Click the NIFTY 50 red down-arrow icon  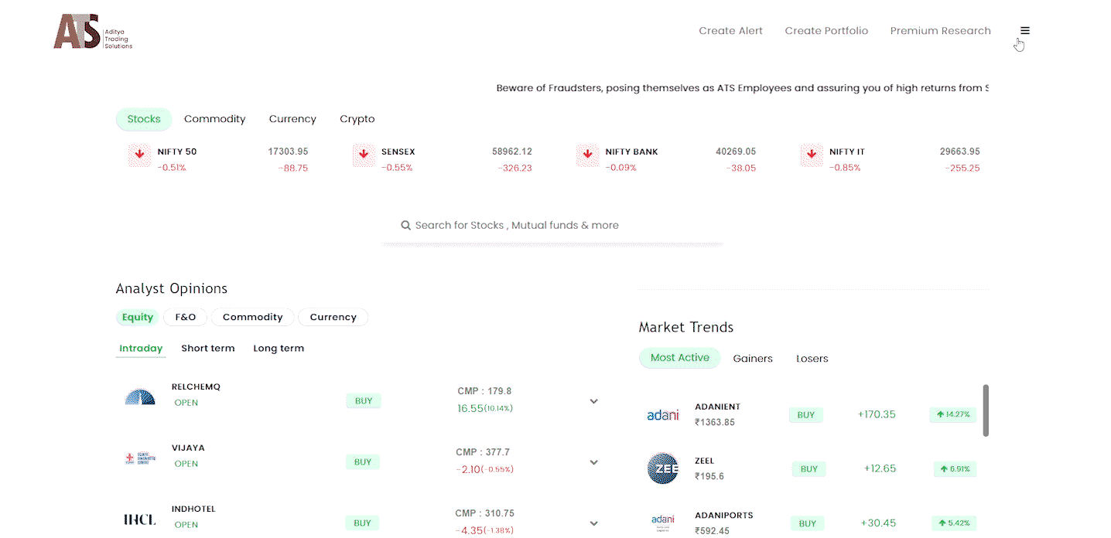pyautogui.click(x=139, y=155)
